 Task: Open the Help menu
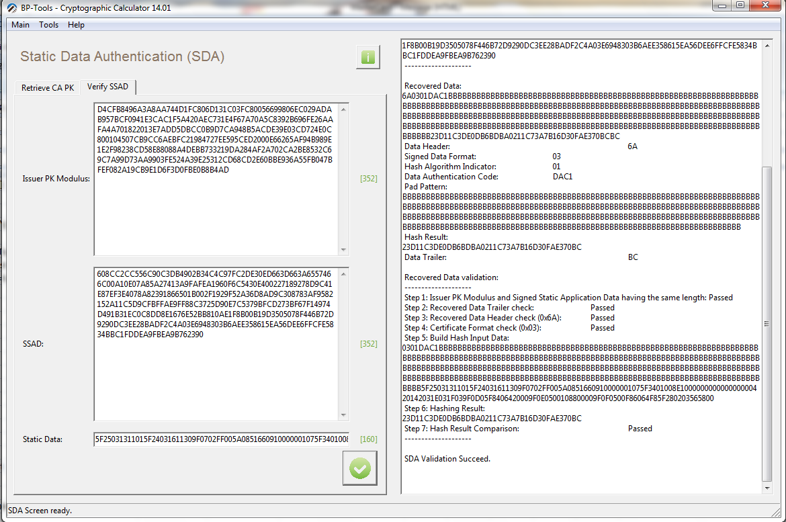pos(76,25)
